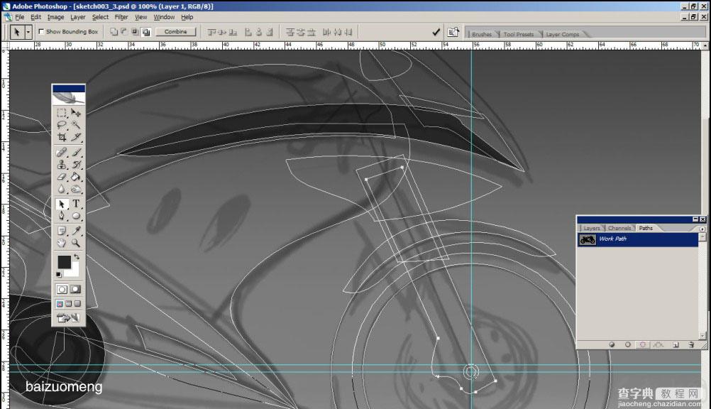This screenshot has height=409, width=711.
Task: Open the white background color swatch
Action: point(75,272)
